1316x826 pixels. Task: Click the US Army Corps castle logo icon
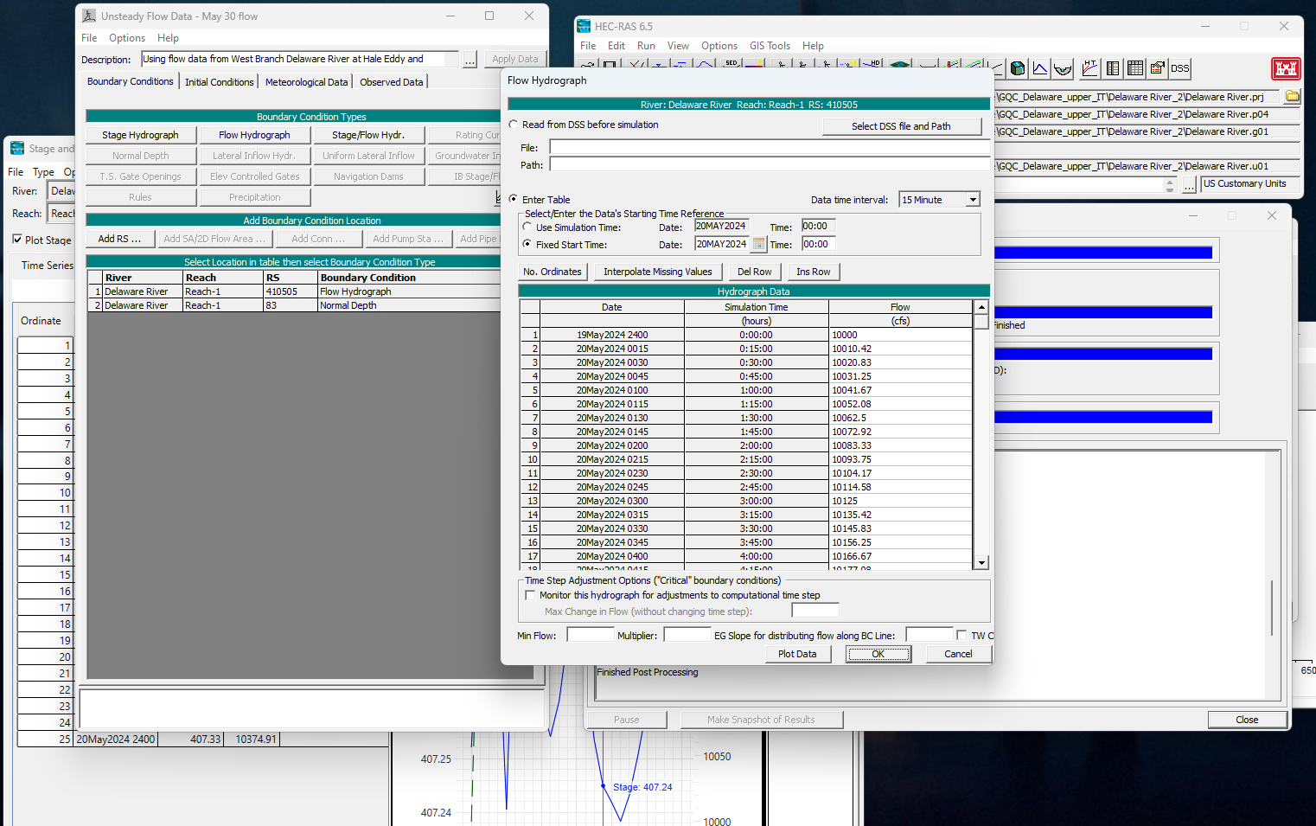pyautogui.click(x=1286, y=68)
